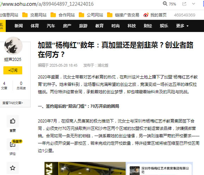
Task: Open the Weibo 我的首页 bookmark
Action: pos(155,15)
